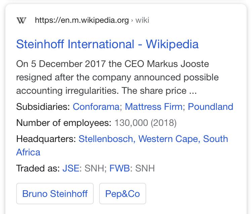The image size is (252, 214).
Task: Visit the Poundland subsidiary link
Action: (x=210, y=107)
